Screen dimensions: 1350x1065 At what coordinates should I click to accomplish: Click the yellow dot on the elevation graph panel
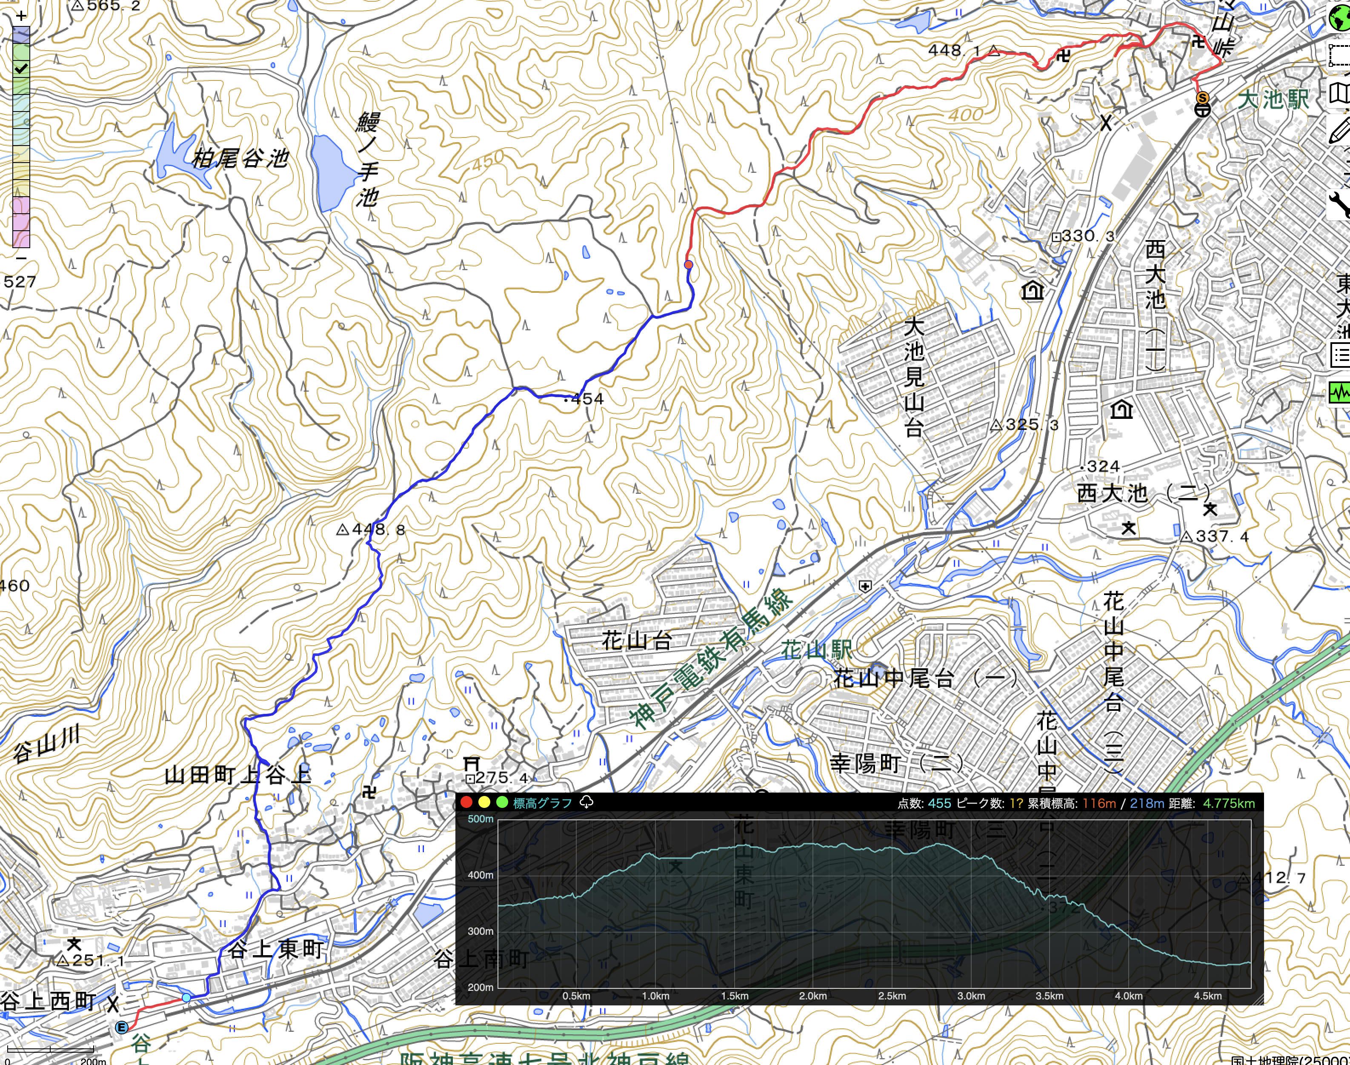click(483, 802)
